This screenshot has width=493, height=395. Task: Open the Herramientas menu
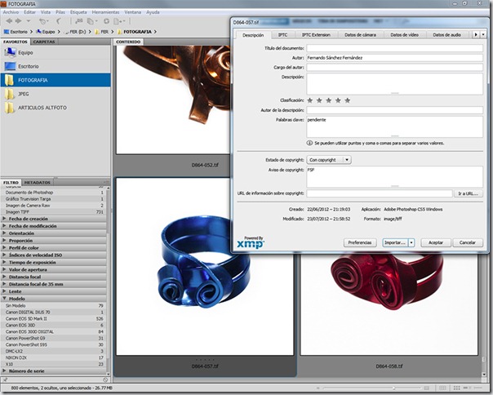(x=105, y=12)
